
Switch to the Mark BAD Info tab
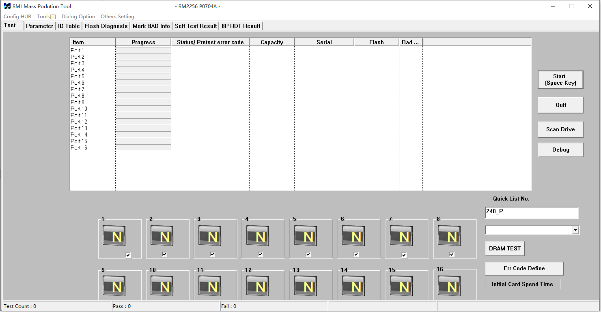(151, 26)
